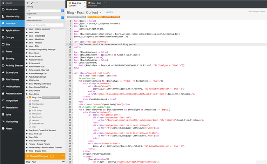
Task: Open the Authentication lock icon
Action: pyautogui.click(x=3, y=93)
